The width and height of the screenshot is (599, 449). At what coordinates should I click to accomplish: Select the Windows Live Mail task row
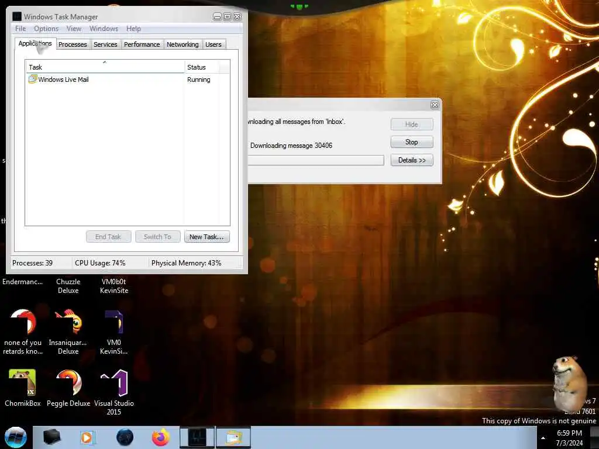pyautogui.click(x=128, y=80)
